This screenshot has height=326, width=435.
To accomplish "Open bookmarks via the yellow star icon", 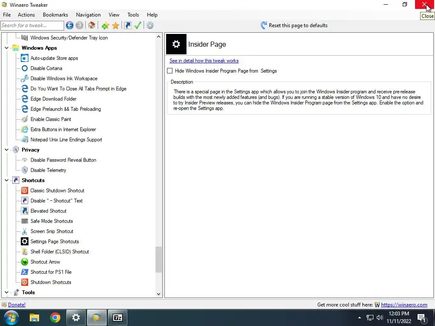I will click(x=116, y=25).
